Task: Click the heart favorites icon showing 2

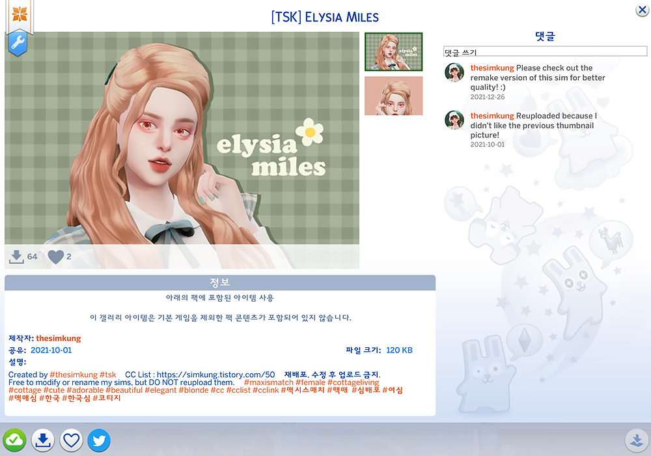Action: tap(55, 257)
